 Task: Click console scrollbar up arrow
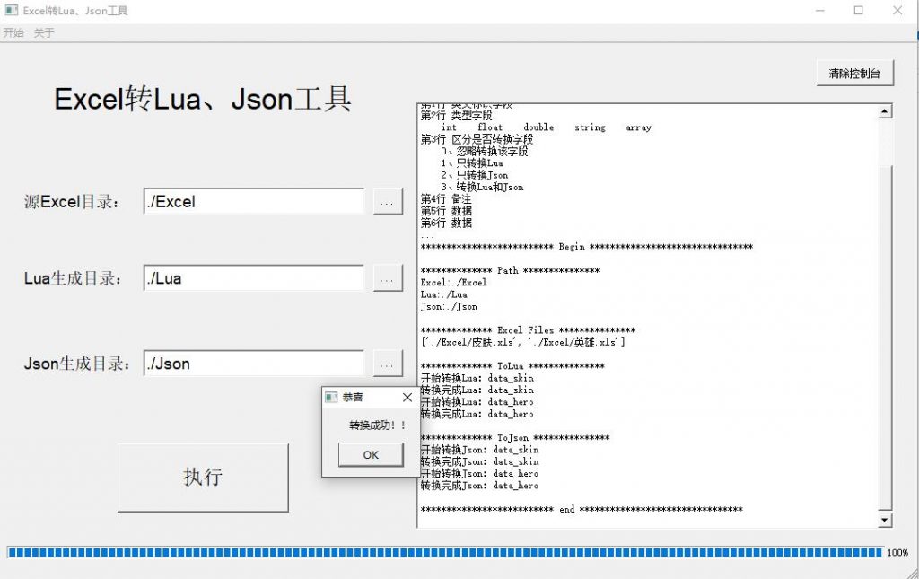[885, 111]
